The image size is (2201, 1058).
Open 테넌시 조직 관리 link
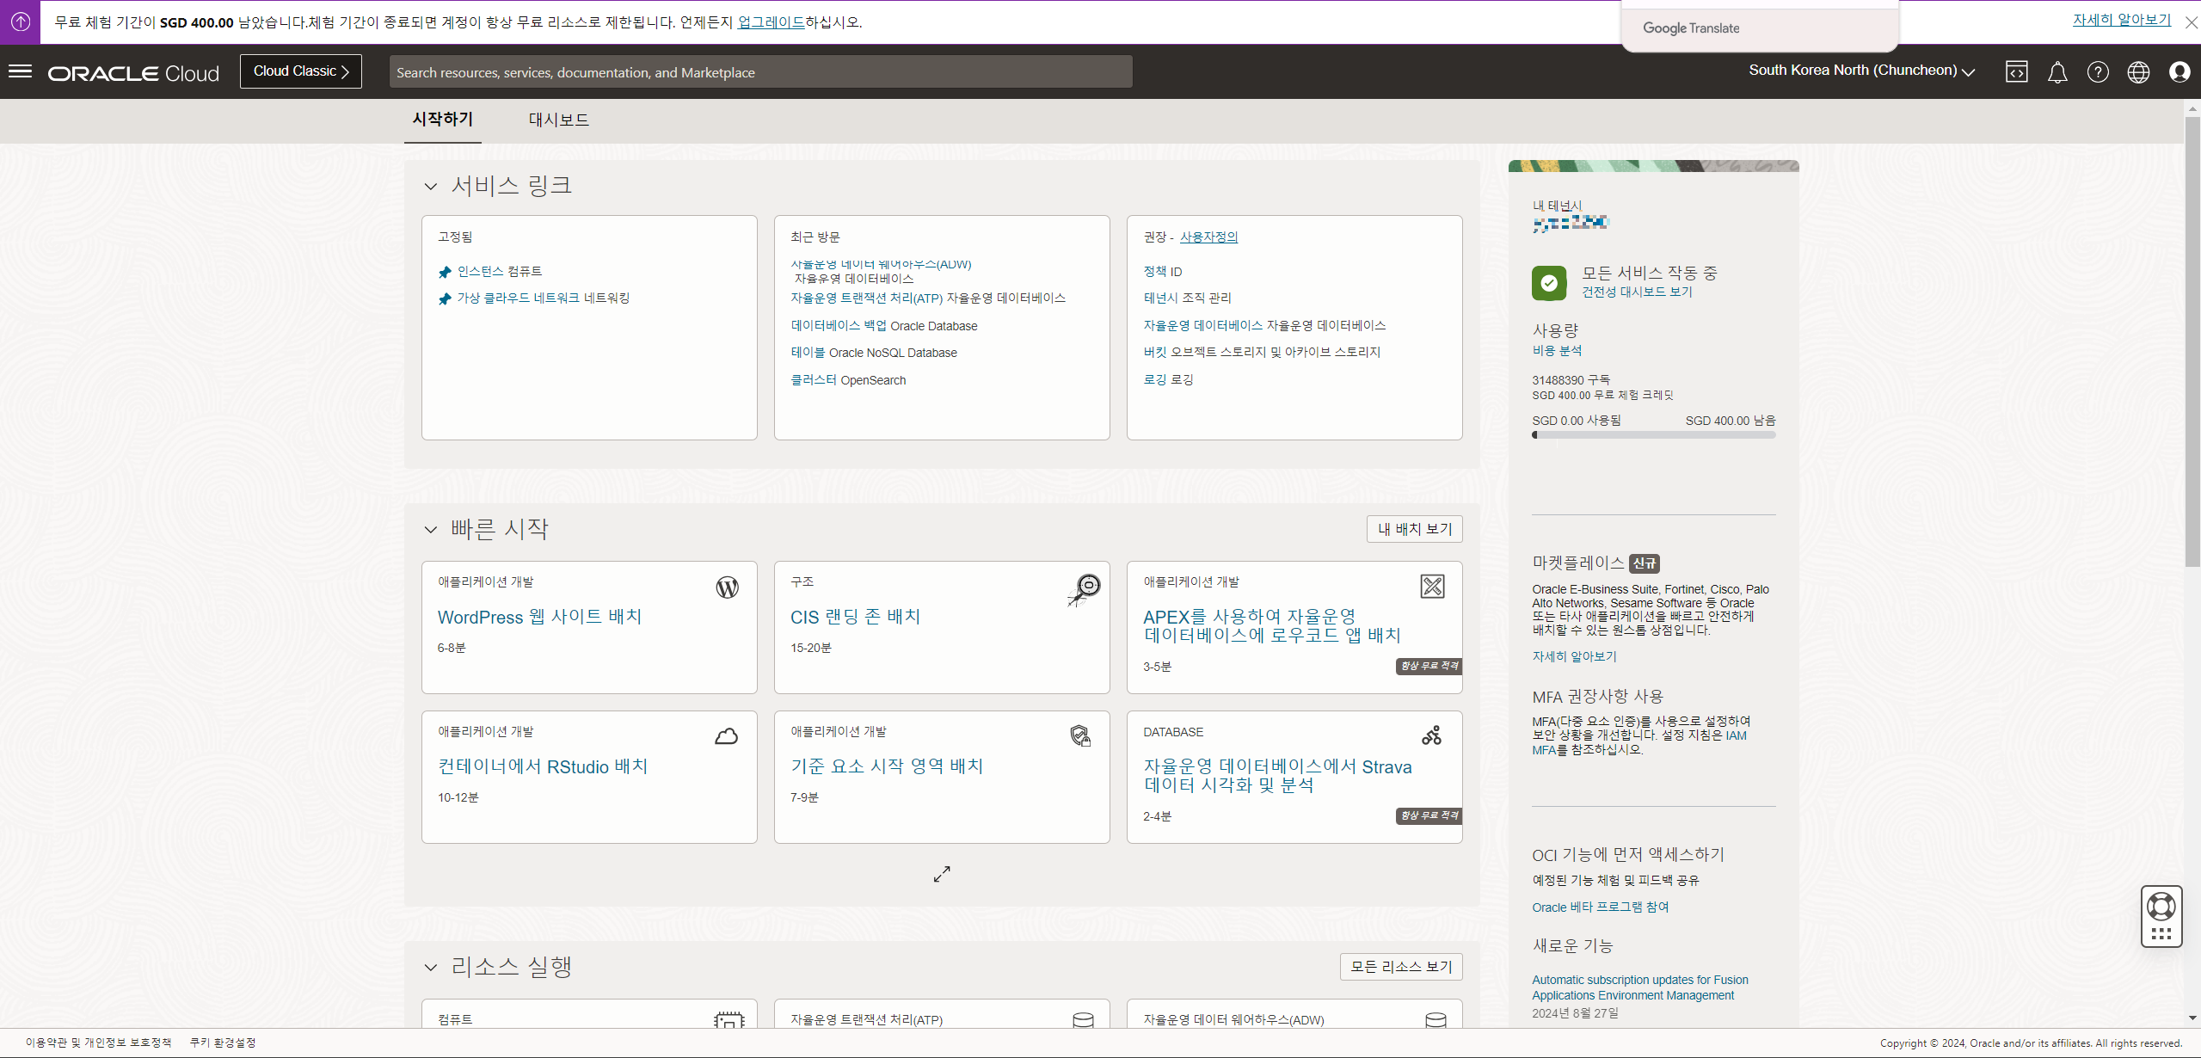click(x=1187, y=298)
